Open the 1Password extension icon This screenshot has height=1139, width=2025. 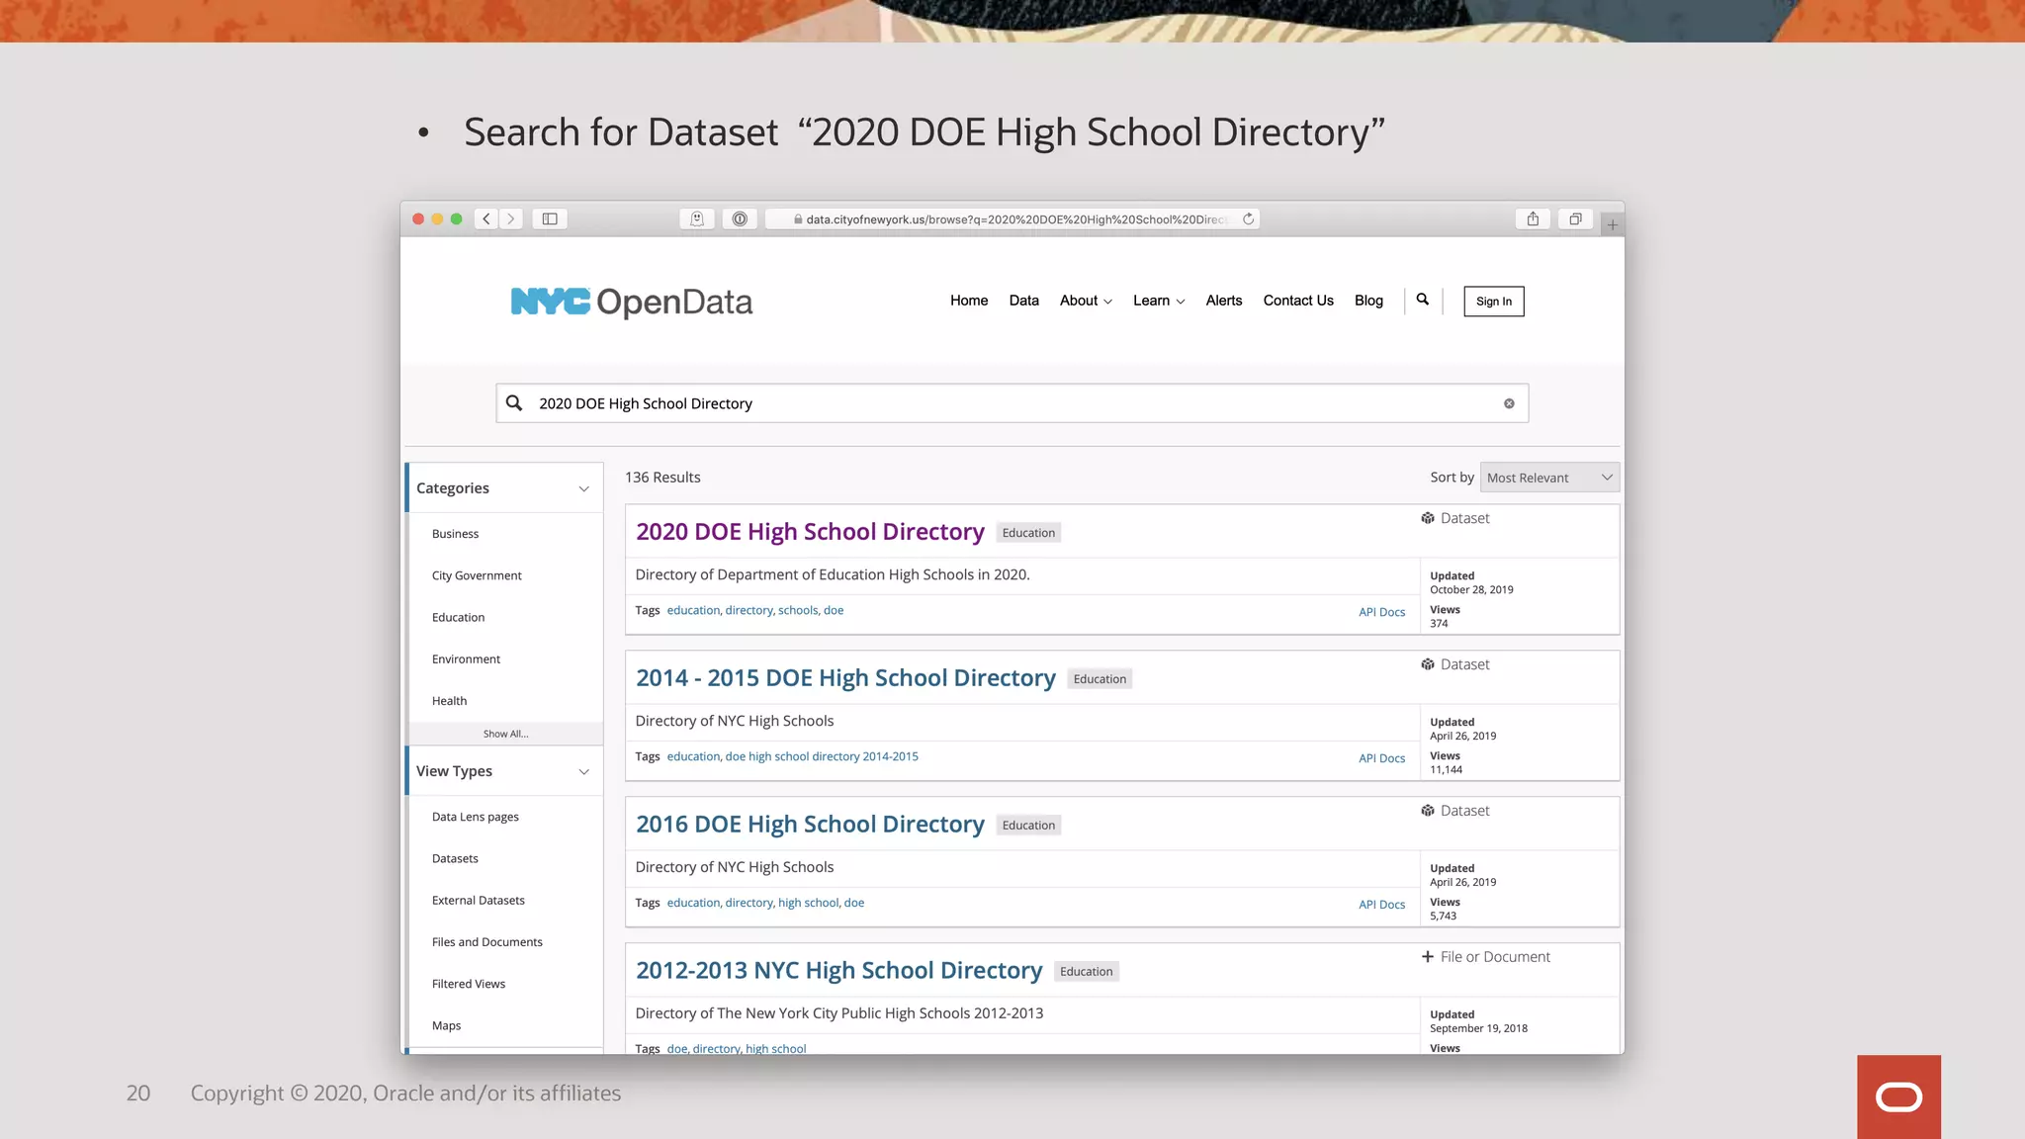tap(740, 219)
